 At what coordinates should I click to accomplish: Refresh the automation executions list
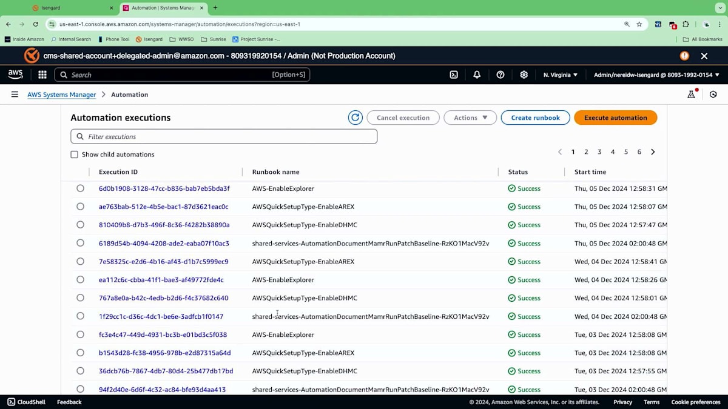pos(356,118)
